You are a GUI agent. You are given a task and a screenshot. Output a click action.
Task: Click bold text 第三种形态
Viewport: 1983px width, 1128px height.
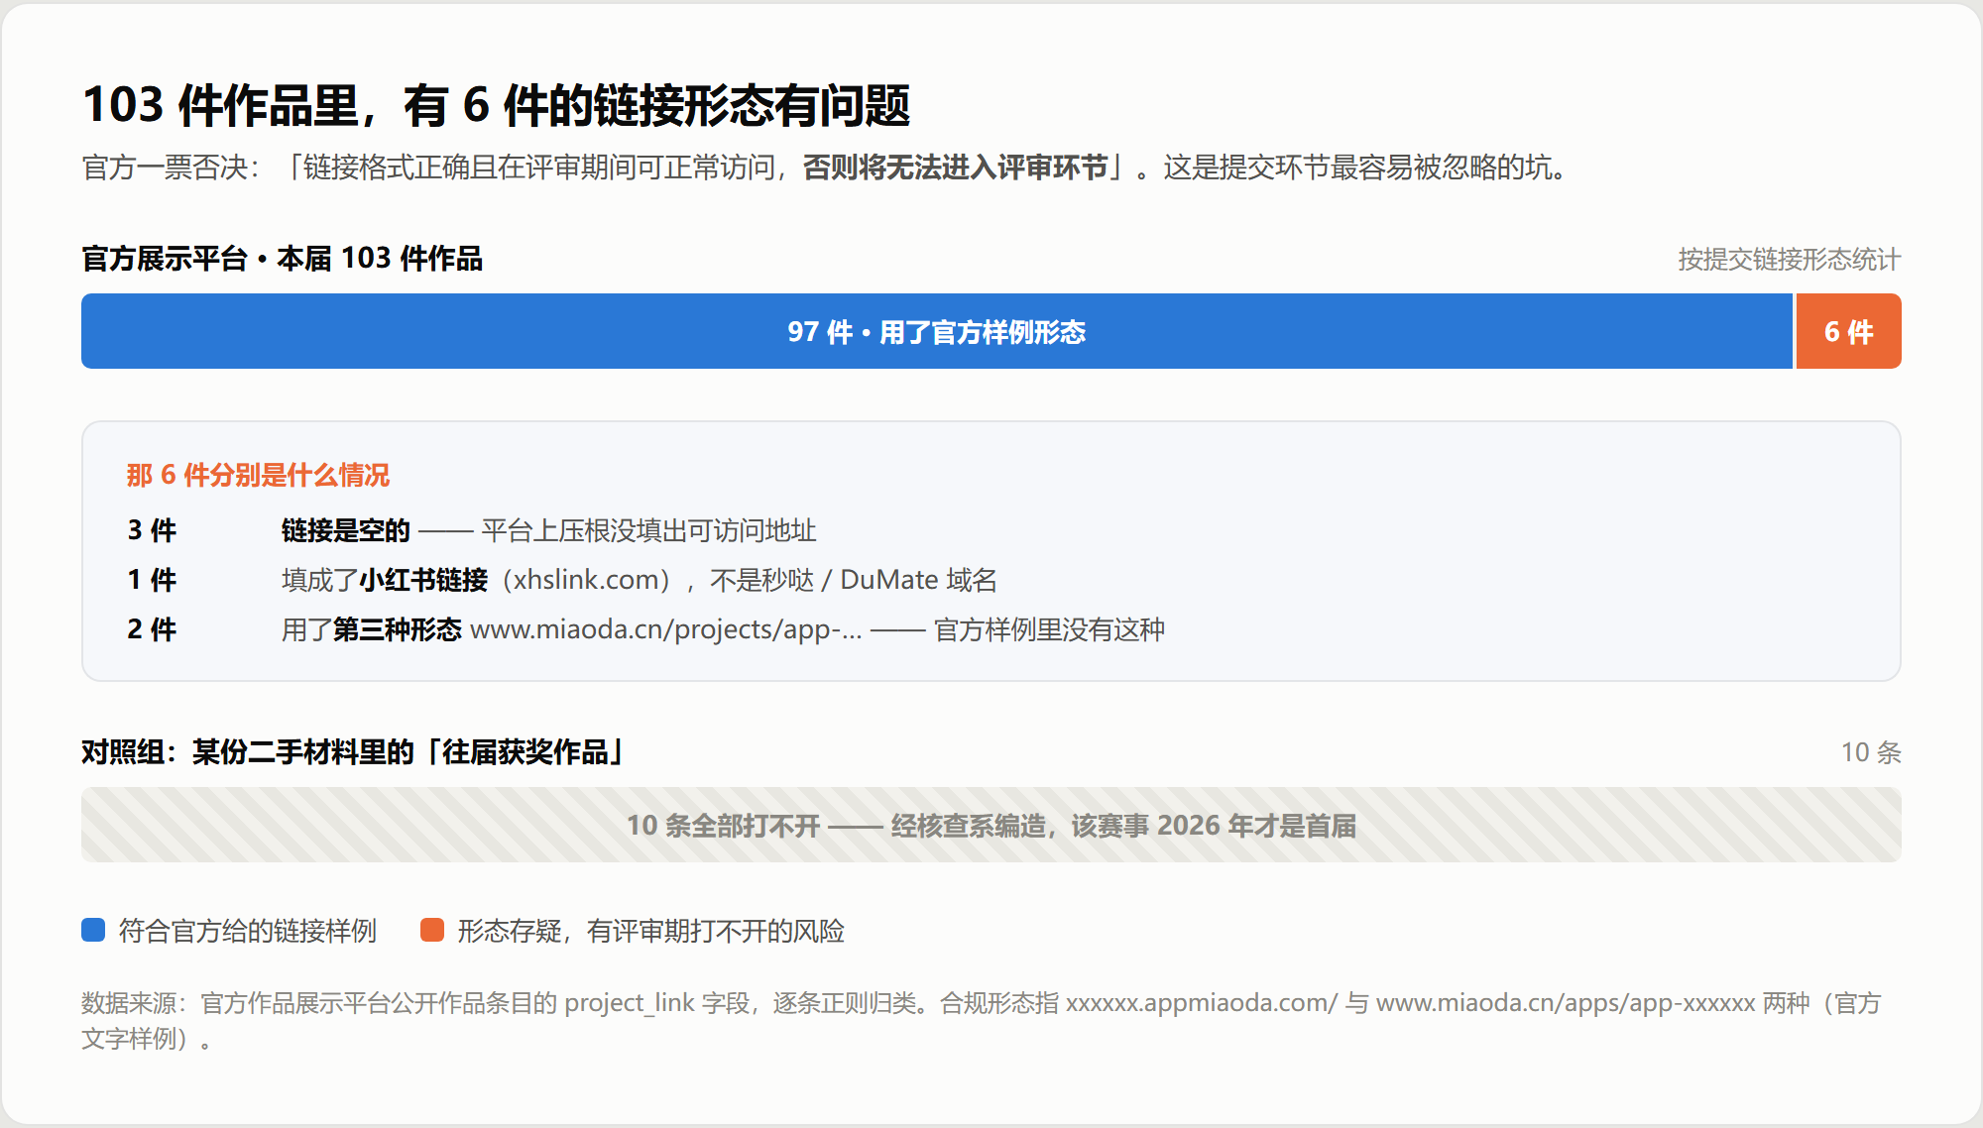397,629
